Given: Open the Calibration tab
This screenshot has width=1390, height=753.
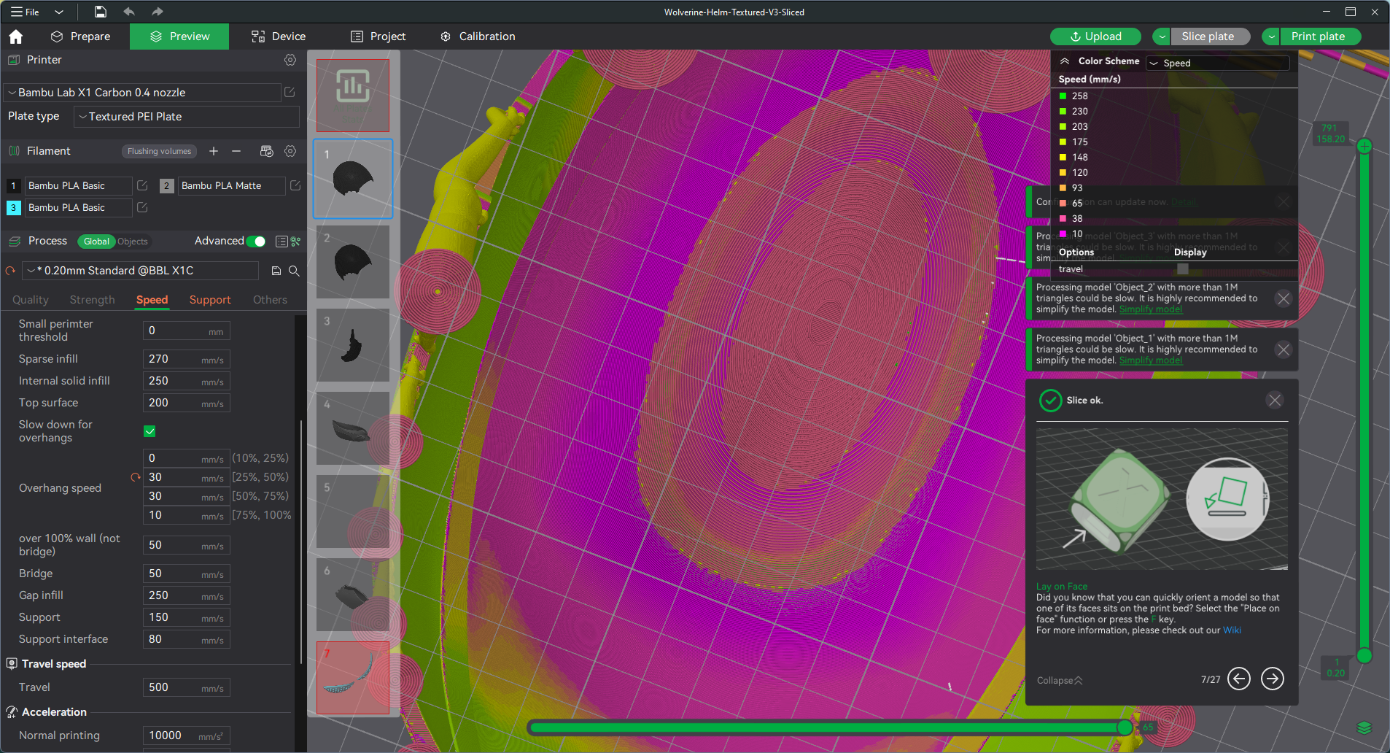Looking at the screenshot, I should 478,36.
